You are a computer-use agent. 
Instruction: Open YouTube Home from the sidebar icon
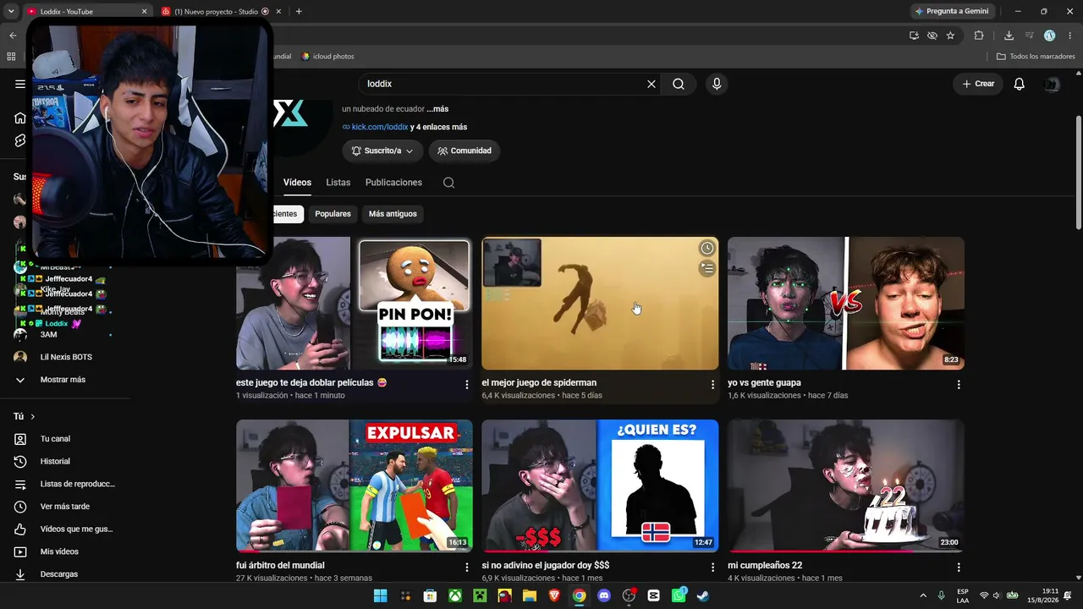[x=20, y=118]
